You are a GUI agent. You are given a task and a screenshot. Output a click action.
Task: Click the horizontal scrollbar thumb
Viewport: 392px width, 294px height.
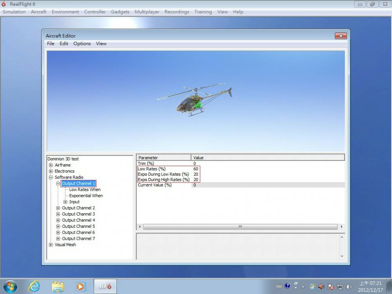(x=240, y=227)
